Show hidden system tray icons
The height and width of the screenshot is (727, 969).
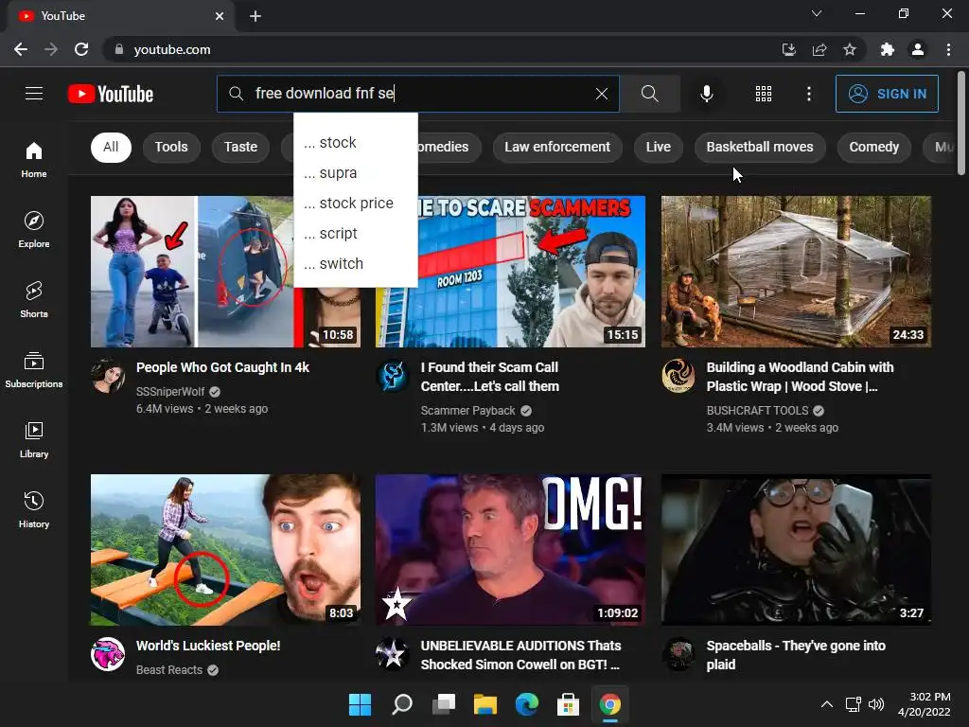(x=827, y=704)
